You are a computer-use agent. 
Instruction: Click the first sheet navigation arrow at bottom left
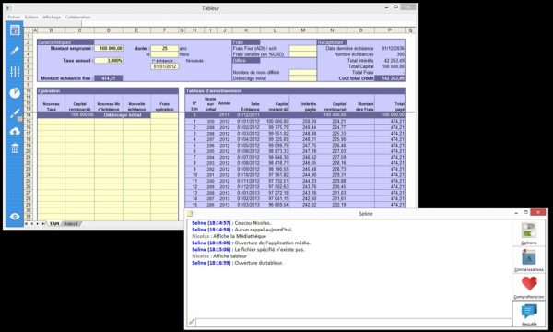(27, 224)
